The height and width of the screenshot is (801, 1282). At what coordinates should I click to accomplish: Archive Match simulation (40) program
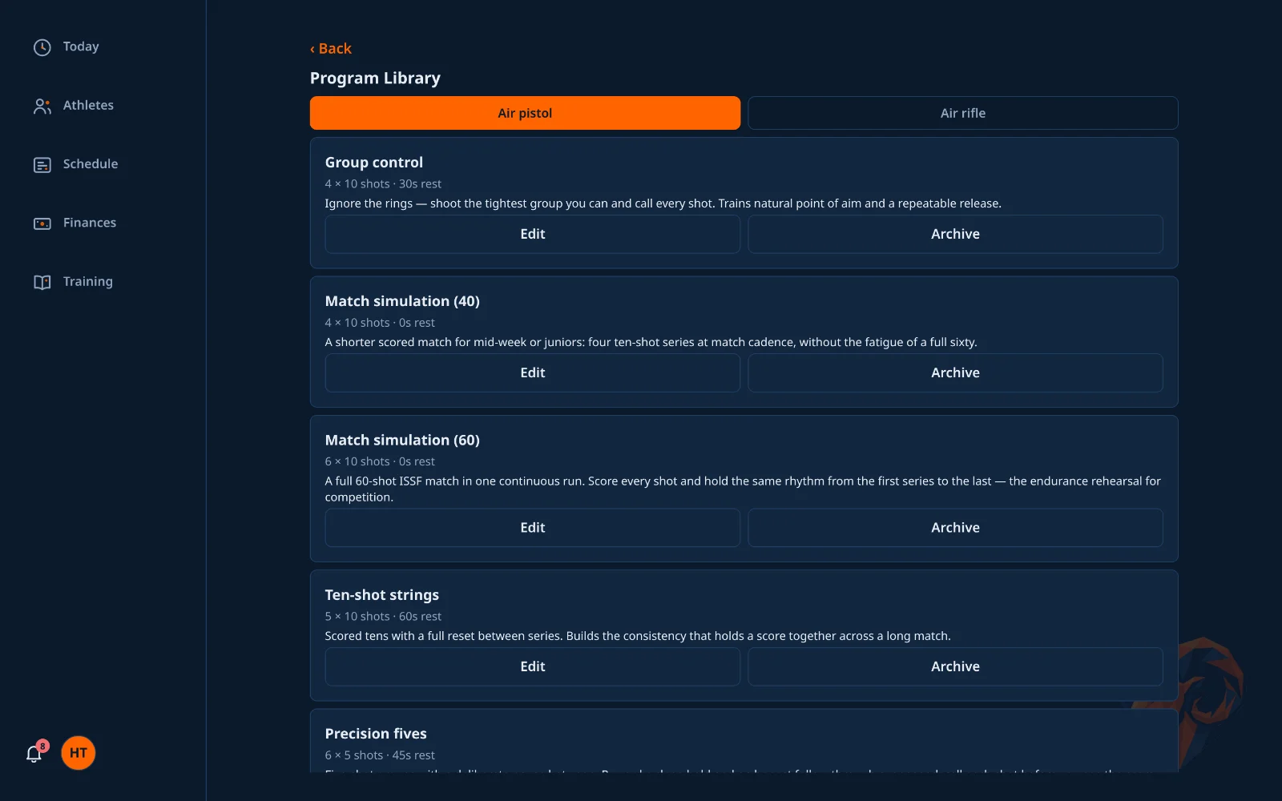pos(956,372)
